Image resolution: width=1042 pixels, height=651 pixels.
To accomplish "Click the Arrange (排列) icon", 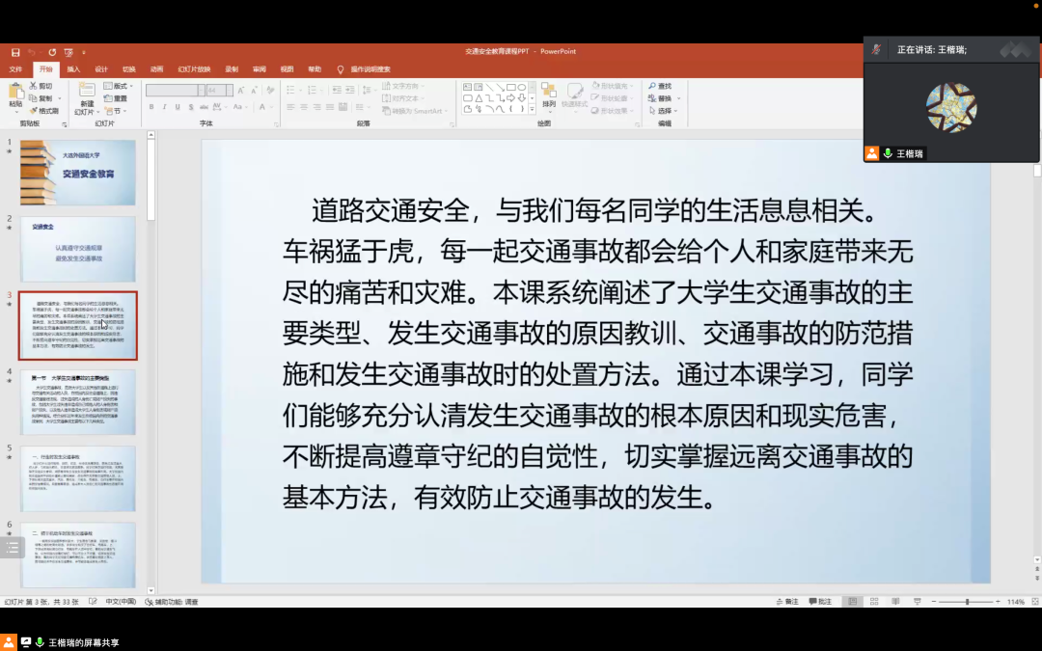I will (x=549, y=95).
